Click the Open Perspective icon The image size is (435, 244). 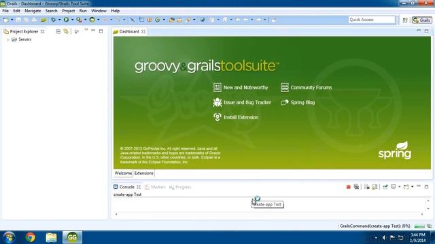pos(405,20)
